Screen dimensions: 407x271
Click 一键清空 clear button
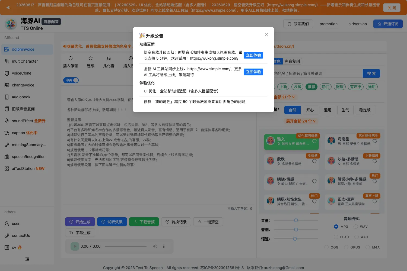[x=208, y=222]
